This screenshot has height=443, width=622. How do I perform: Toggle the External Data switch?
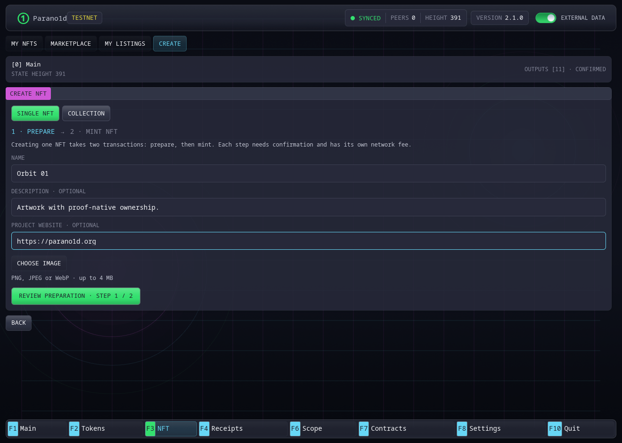point(546,18)
